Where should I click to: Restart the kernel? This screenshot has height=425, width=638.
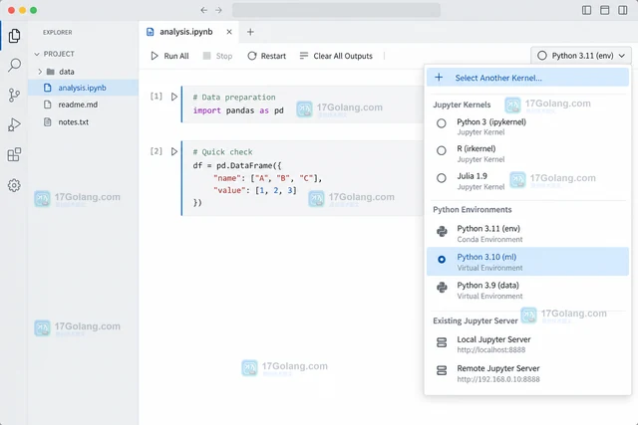(267, 56)
